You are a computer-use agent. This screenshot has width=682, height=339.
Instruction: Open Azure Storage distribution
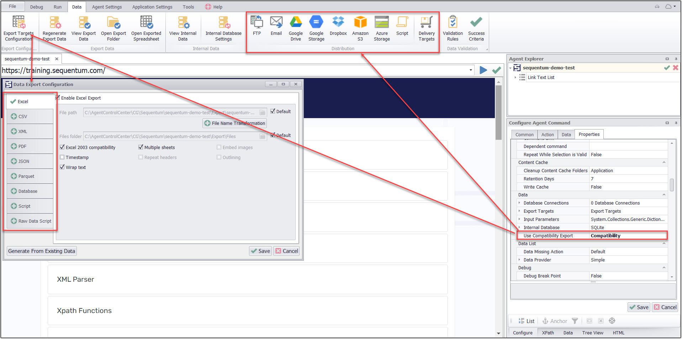[381, 28]
